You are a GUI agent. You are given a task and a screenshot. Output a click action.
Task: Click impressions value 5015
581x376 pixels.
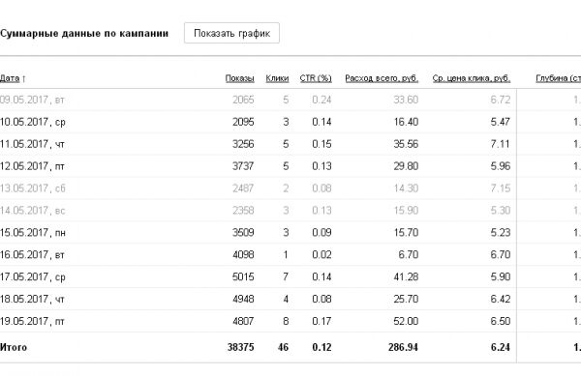click(x=243, y=276)
